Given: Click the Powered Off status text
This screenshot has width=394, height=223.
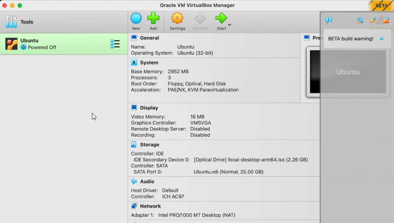Looking at the screenshot, I should [42, 47].
